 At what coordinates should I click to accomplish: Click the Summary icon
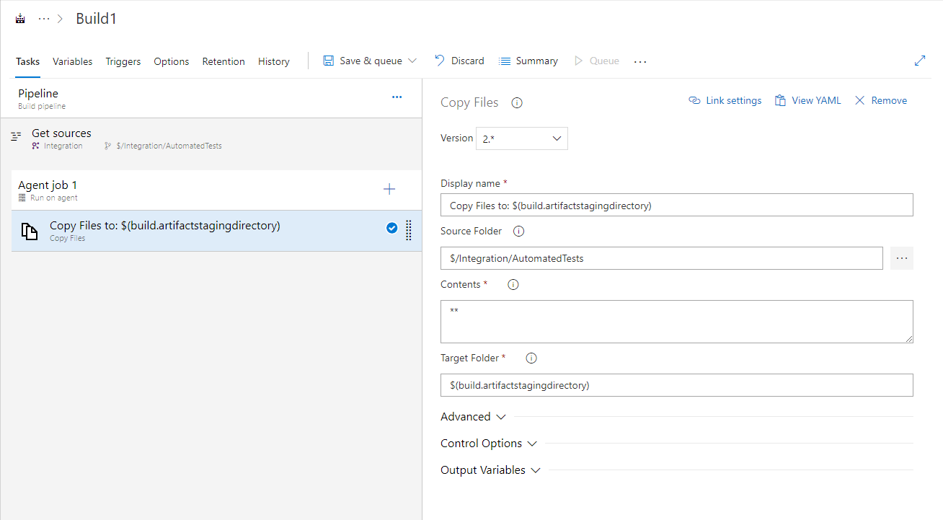pyautogui.click(x=503, y=61)
